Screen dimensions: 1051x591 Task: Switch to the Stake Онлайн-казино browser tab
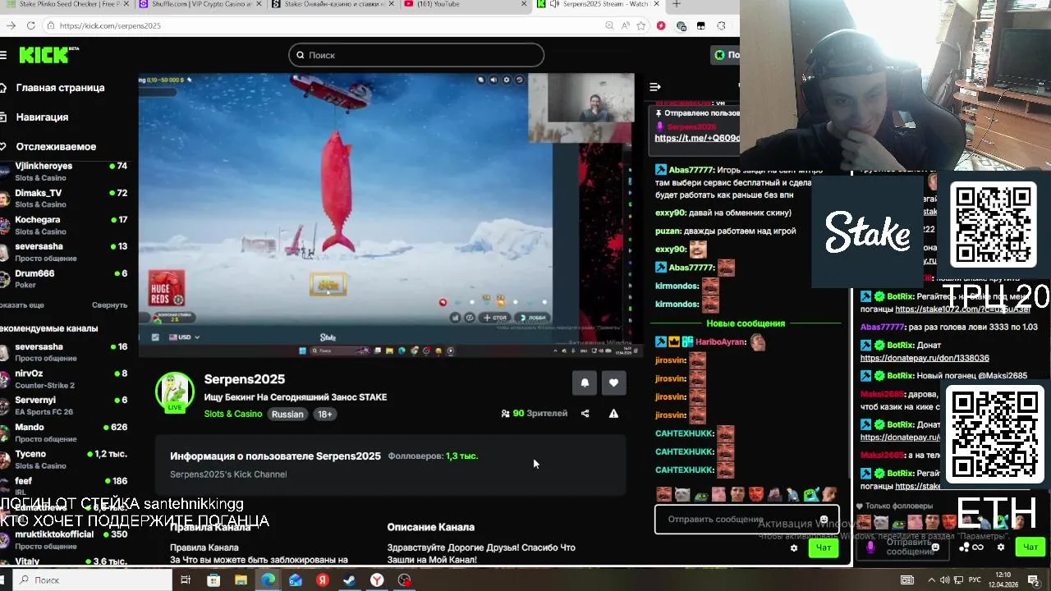click(x=332, y=4)
